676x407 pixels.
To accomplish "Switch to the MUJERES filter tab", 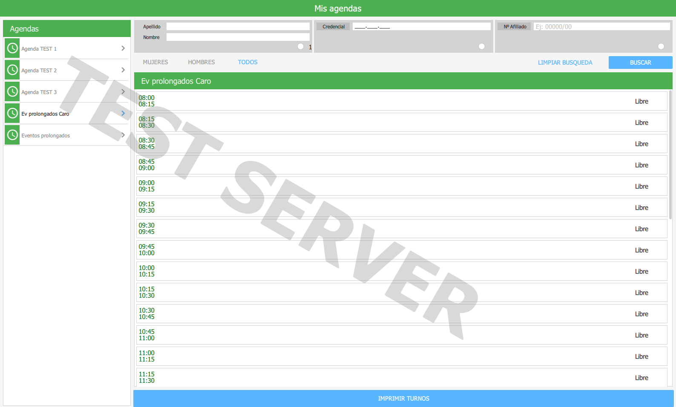I will click(155, 62).
